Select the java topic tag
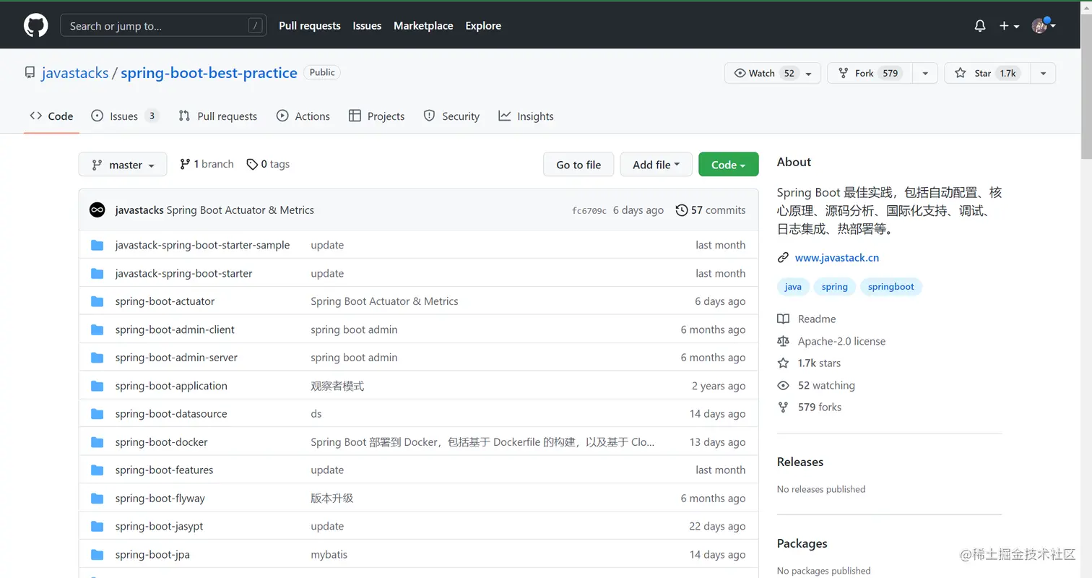The image size is (1092, 578). (793, 287)
